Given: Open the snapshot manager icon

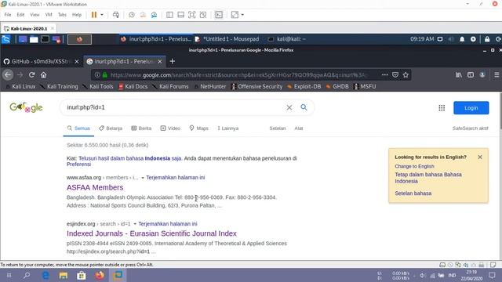Looking at the screenshot, I should coord(154,15).
